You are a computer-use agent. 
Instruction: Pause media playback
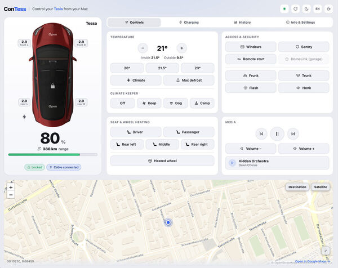pos(277,134)
